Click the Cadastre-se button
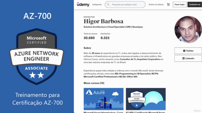 (195, 4)
